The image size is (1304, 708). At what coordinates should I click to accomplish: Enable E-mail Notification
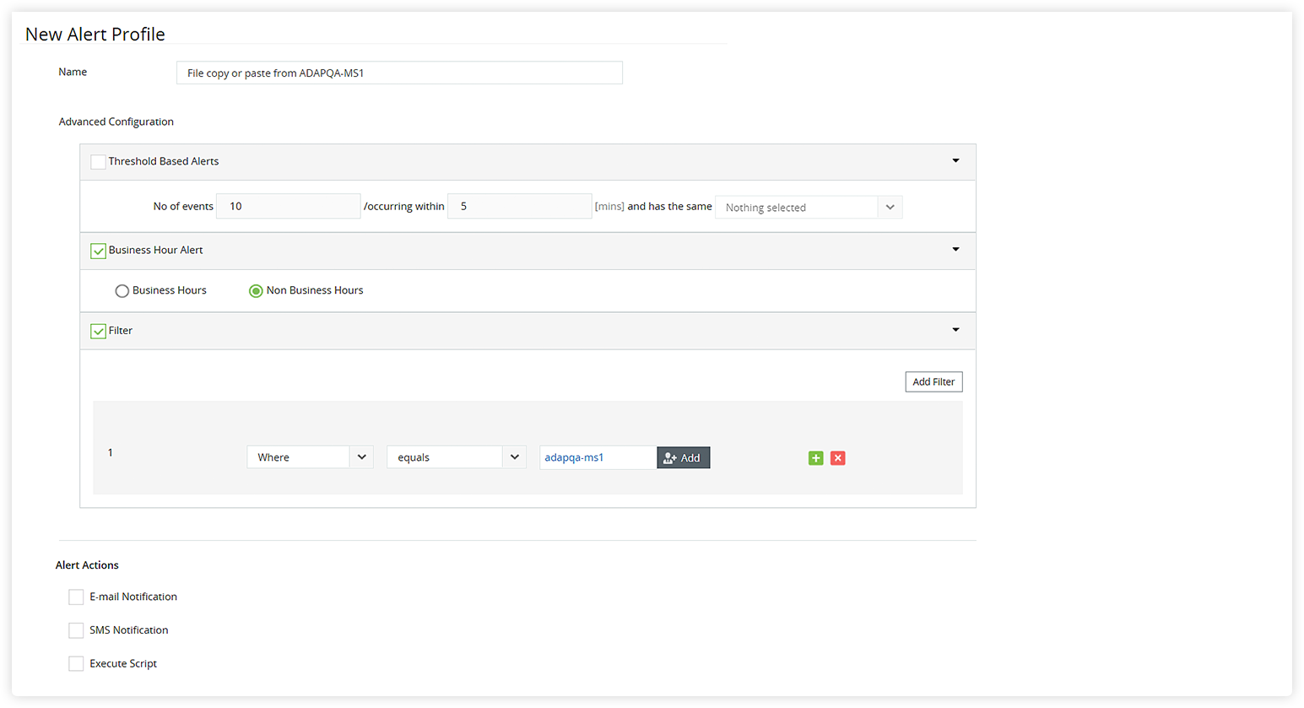point(76,597)
